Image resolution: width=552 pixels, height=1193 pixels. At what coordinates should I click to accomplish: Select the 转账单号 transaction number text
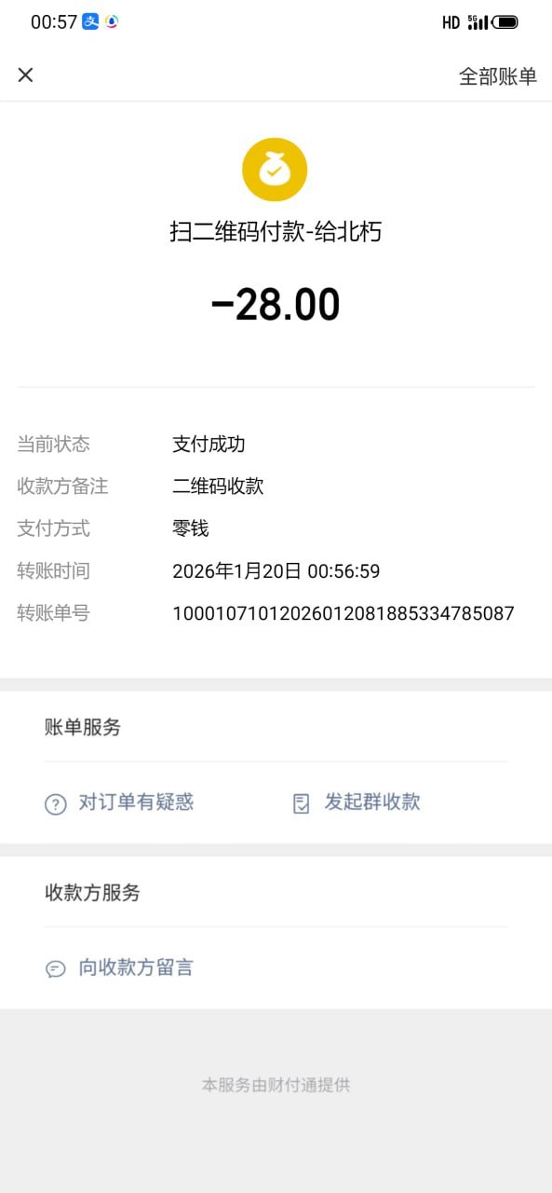[x=343, y=613]
